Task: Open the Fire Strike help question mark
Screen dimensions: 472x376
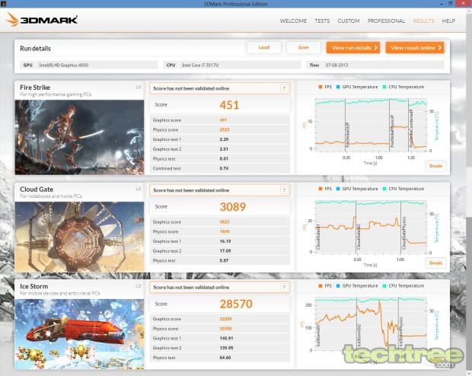Action: (284, 88)
